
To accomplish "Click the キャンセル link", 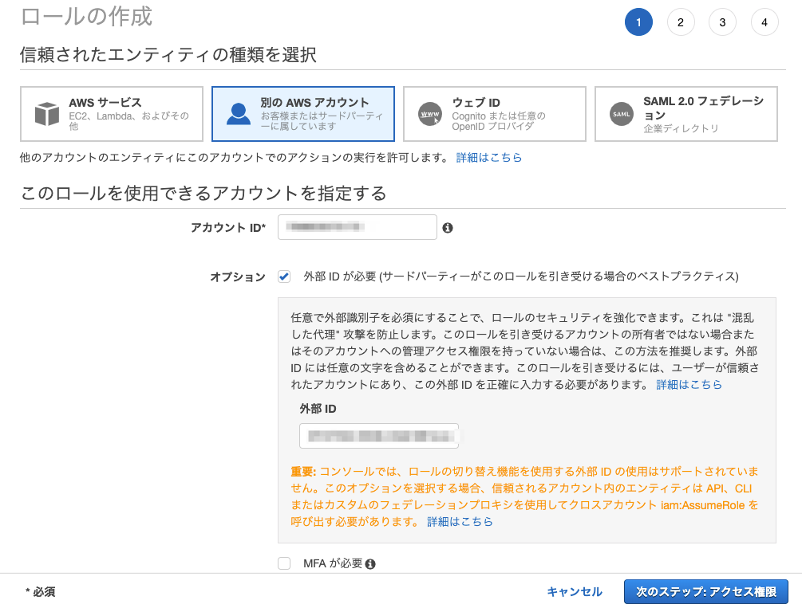I will tap(575, 592).
